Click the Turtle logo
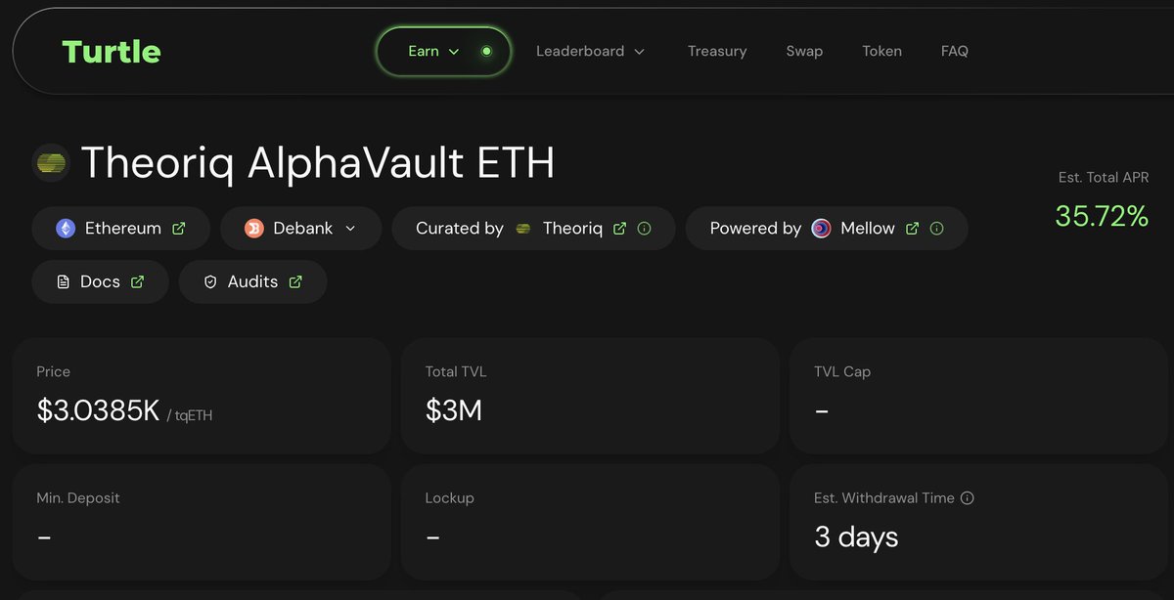Screen dimensions: 1174x600 (x=111, y=52)
